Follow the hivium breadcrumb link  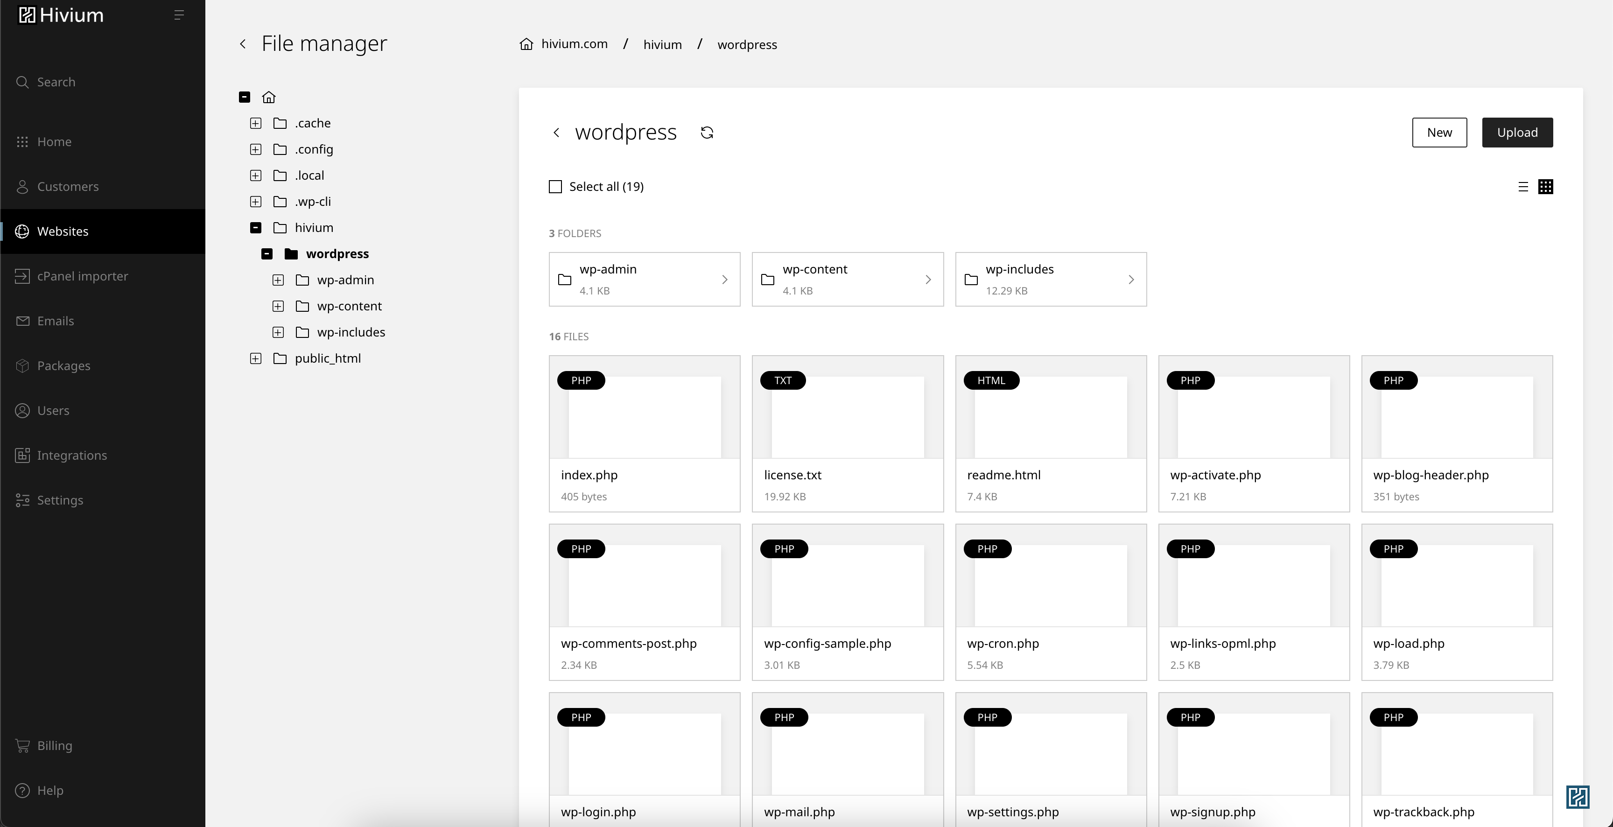(x=662, y=44)
